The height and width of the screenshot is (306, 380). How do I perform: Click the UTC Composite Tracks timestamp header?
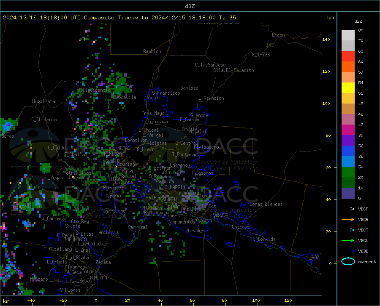point(119,17)
